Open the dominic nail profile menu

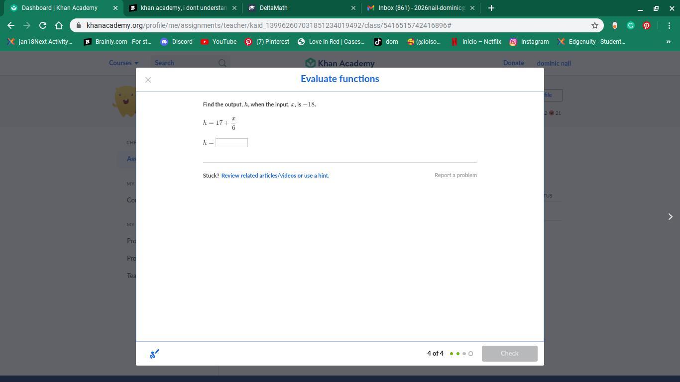point(554,63)
